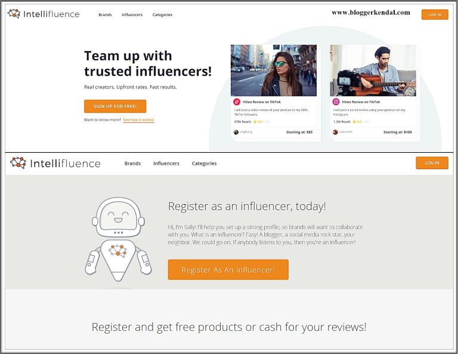
Task: Click the top Log In button
Action: [435, 14]
